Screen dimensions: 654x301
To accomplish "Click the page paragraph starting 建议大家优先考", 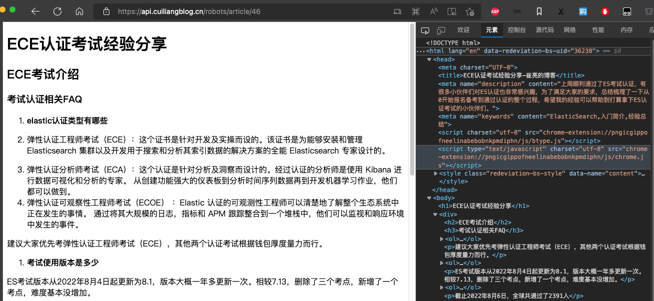I will 166,244.
